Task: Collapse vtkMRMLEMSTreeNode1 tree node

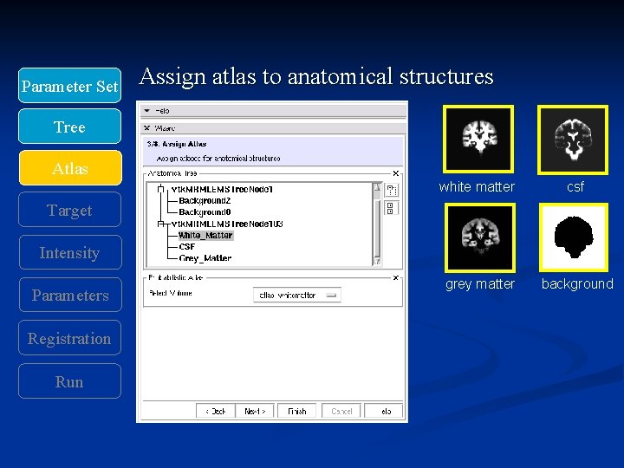Action: (161, 189)
